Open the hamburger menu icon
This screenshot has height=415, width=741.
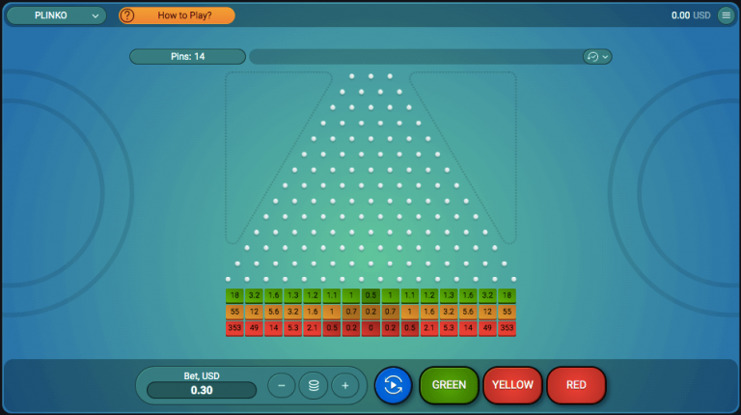pos(726,15)
